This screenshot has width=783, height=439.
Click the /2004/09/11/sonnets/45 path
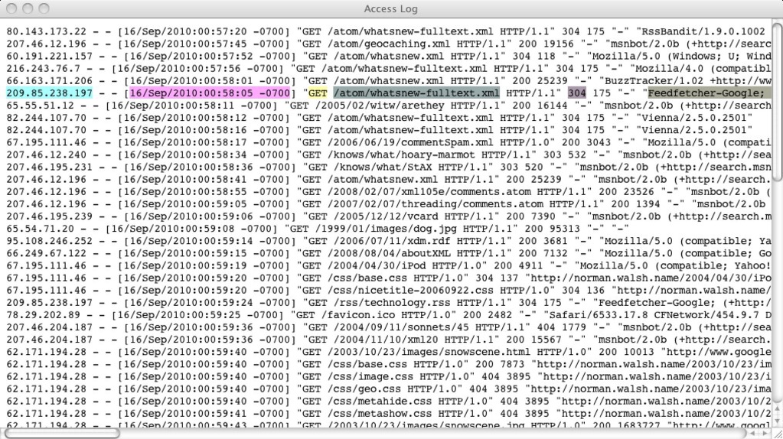[x=401, y=327]
